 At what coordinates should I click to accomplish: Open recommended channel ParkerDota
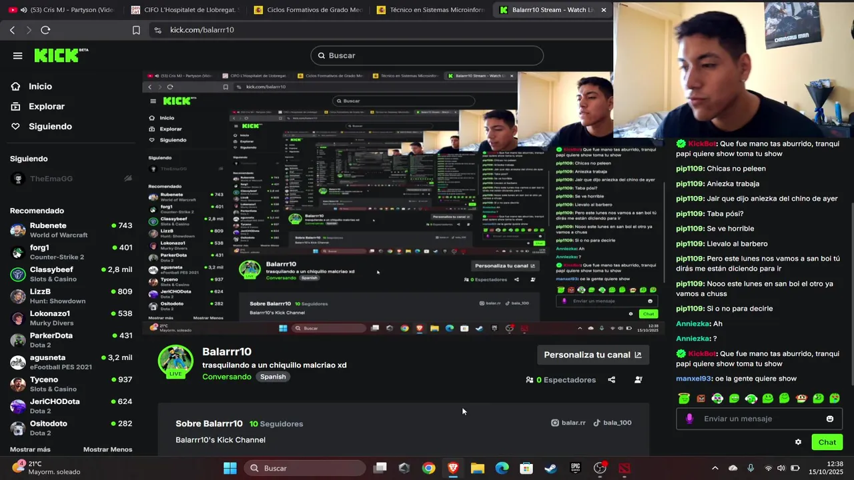coord(71,340)
